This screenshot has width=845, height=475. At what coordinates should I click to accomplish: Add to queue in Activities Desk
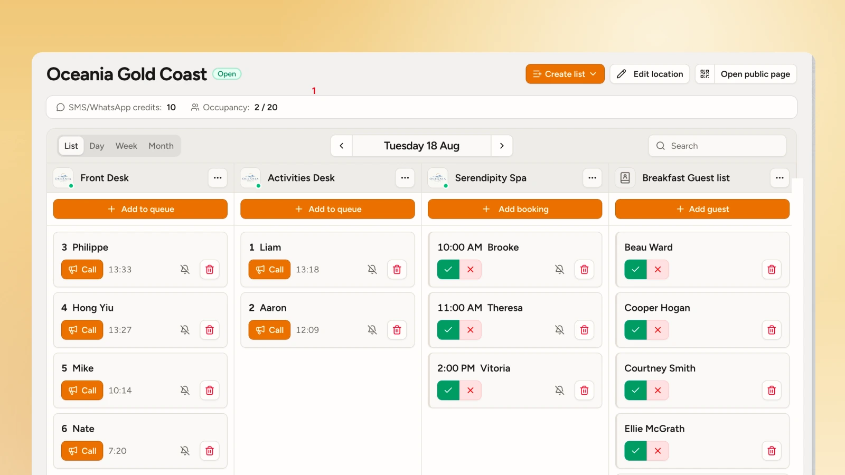(327, 209)
